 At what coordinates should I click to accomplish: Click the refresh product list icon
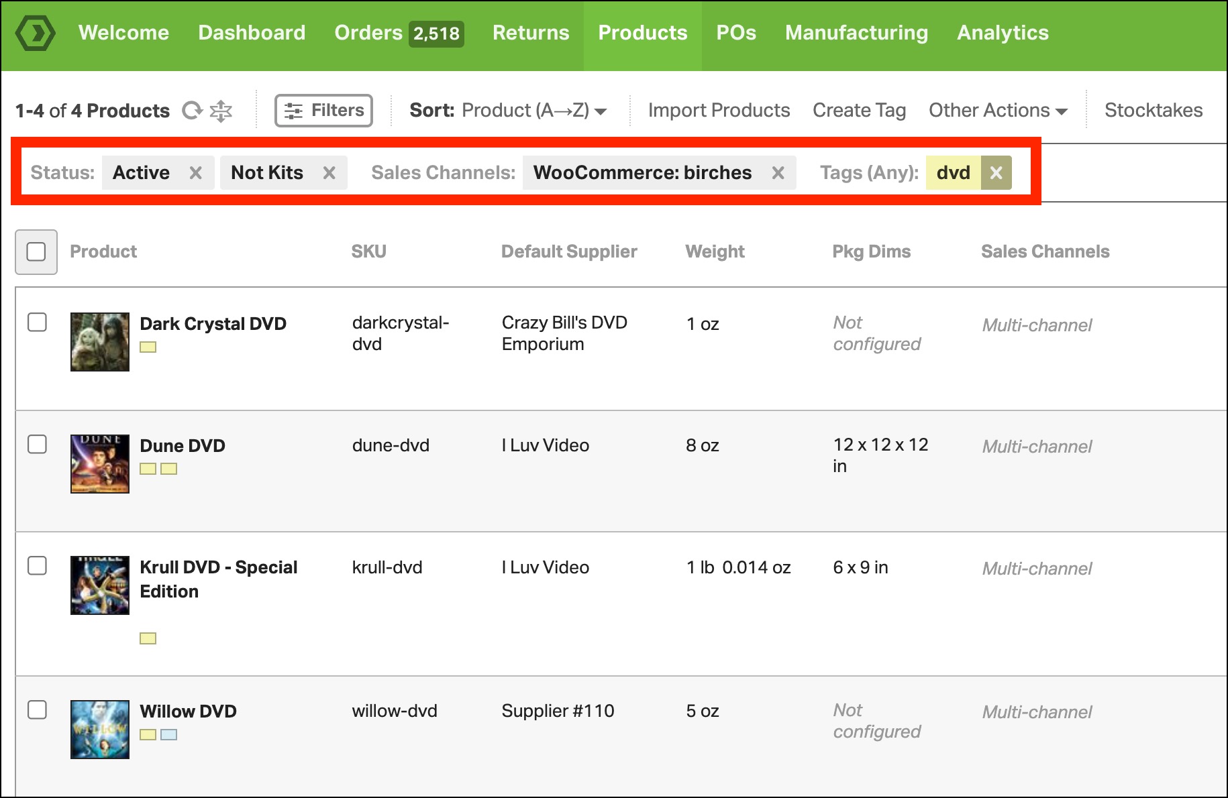pyautogui.click(x=192, y=111)
